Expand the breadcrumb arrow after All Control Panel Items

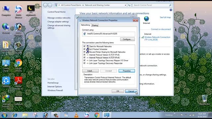(x=83, y=5)
